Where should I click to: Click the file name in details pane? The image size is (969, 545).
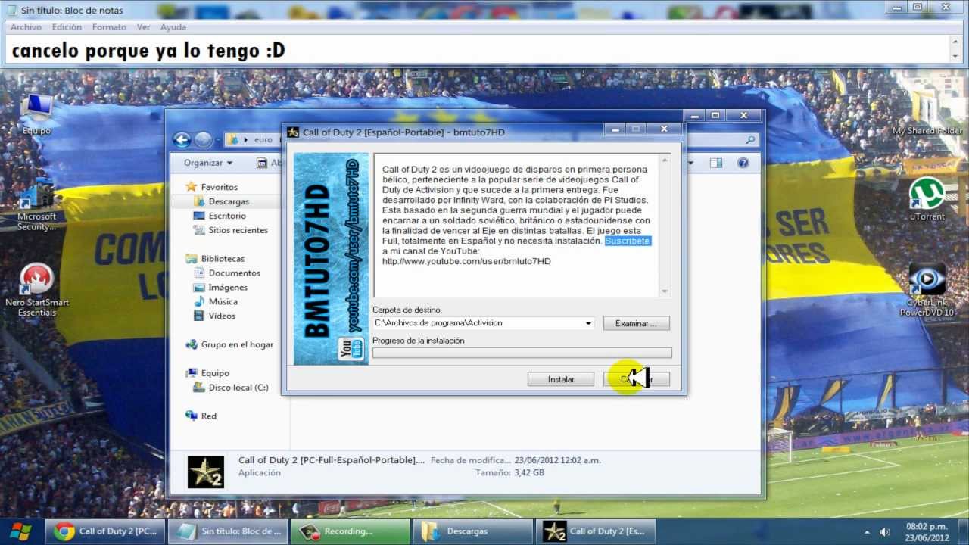[x=332, y=460]
